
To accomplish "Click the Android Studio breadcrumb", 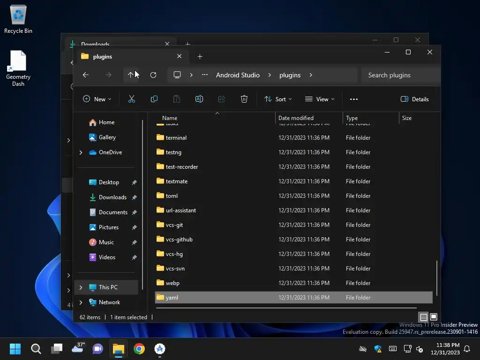I will click(238, 75).
